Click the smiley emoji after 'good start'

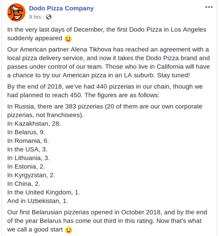[69, 230]
